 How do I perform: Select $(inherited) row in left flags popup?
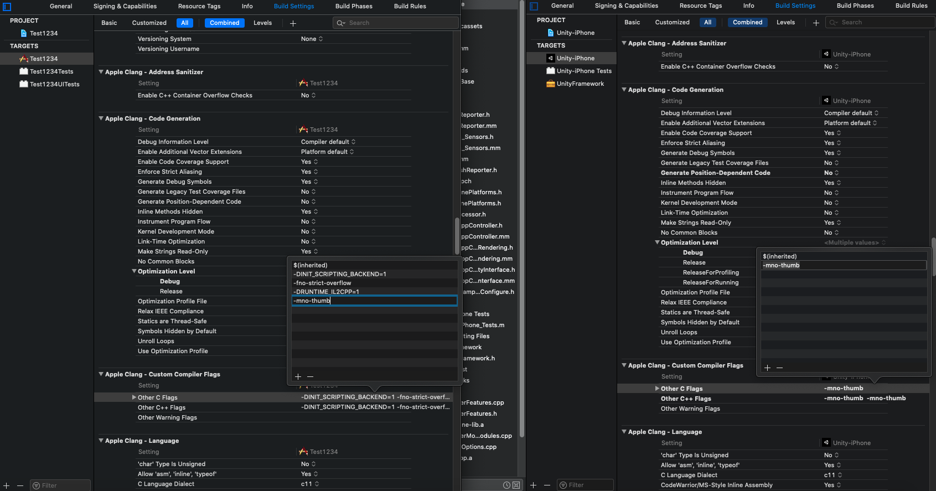coord(374,265)
